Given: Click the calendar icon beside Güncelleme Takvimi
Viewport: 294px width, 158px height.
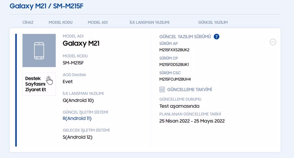Looking at the screenshot, I should [x=162, y=89].
